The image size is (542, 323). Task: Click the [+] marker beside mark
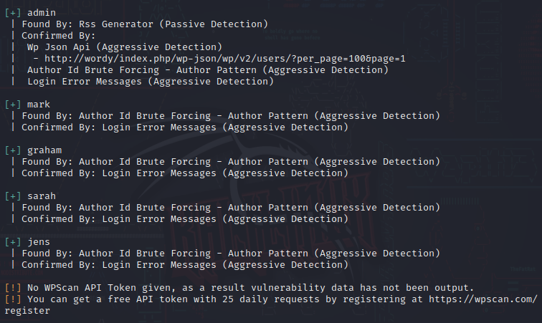pyautogui.click(x=13, y=105)
